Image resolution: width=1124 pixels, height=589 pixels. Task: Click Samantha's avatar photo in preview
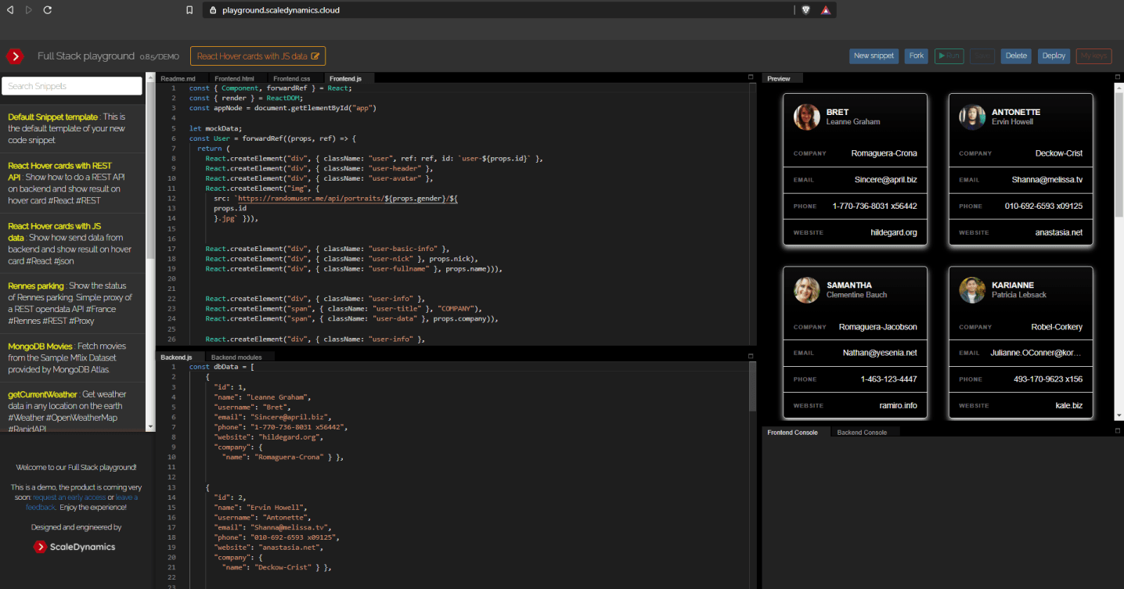click(x=807, y=290)
